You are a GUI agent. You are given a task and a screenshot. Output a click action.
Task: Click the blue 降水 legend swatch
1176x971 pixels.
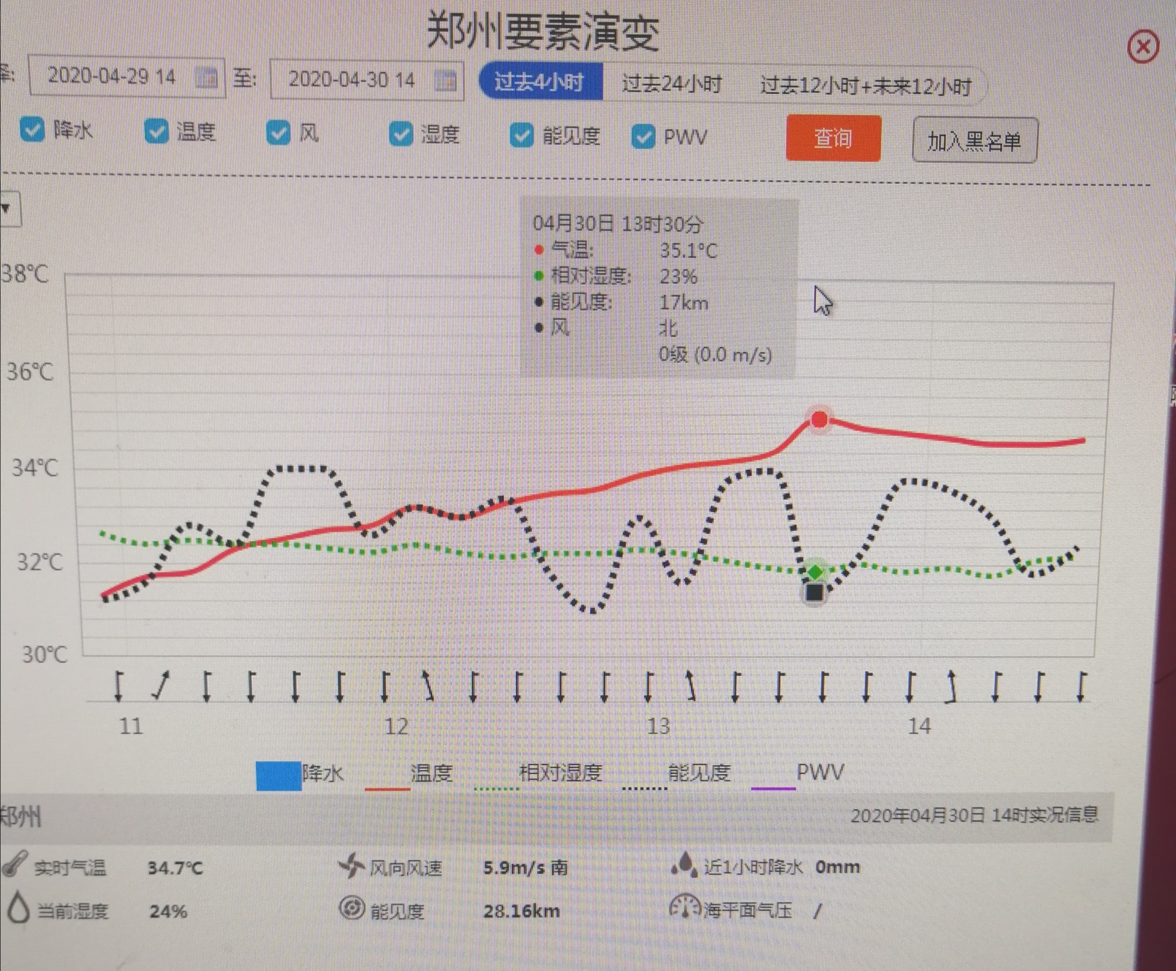[x=278, y=776]
